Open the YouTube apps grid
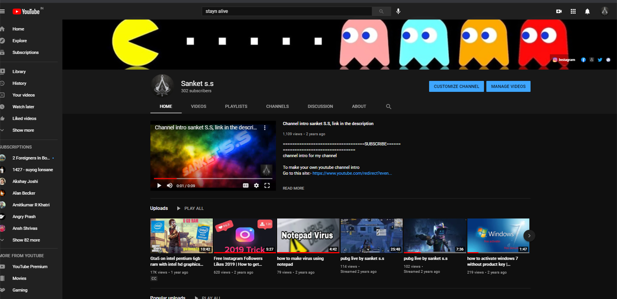 (573, 11)
